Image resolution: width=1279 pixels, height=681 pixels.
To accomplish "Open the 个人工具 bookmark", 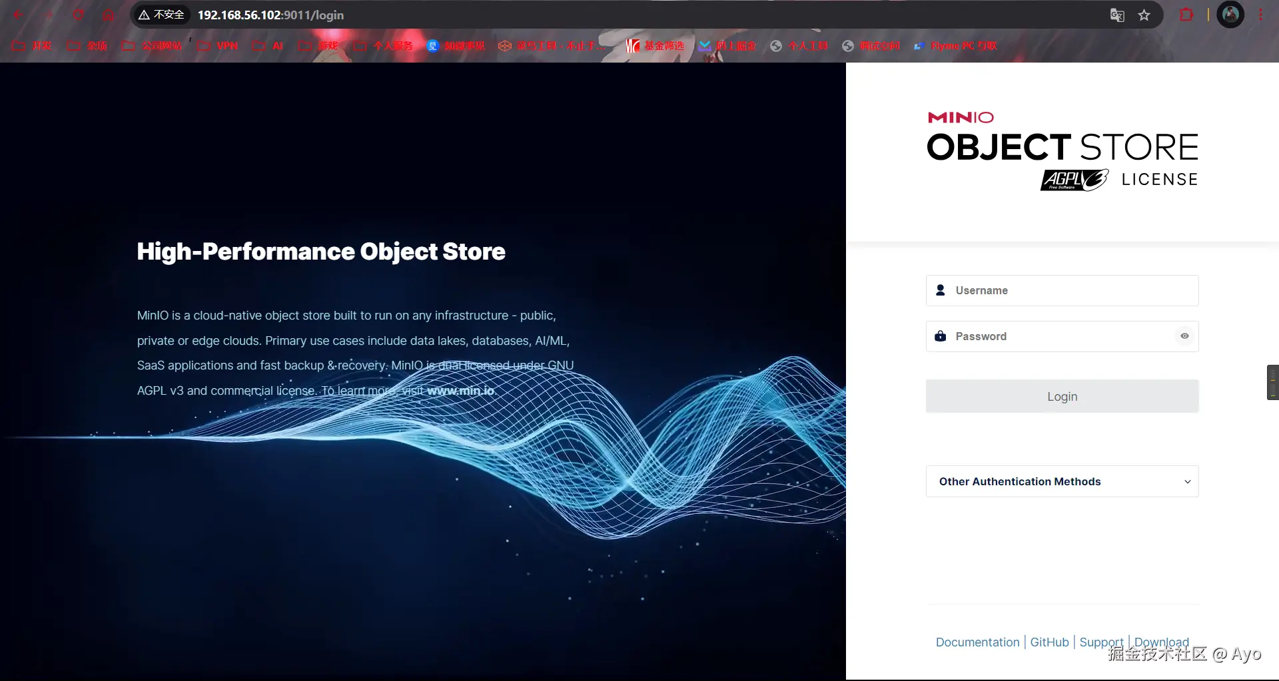I will (799, 46).
